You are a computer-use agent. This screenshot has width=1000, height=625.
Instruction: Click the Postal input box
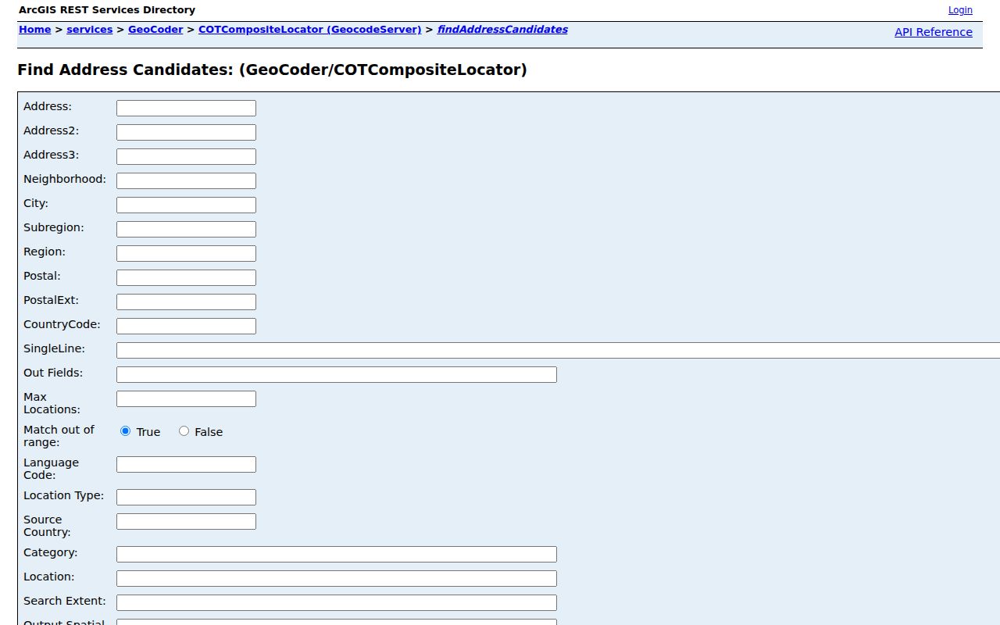[x=186, y=278]
